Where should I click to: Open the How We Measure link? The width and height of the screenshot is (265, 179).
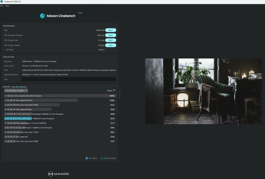tap(19, 87)
